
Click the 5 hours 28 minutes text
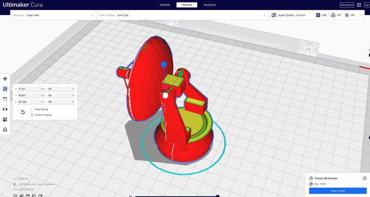pyautogui.click(x=326, y=179)
